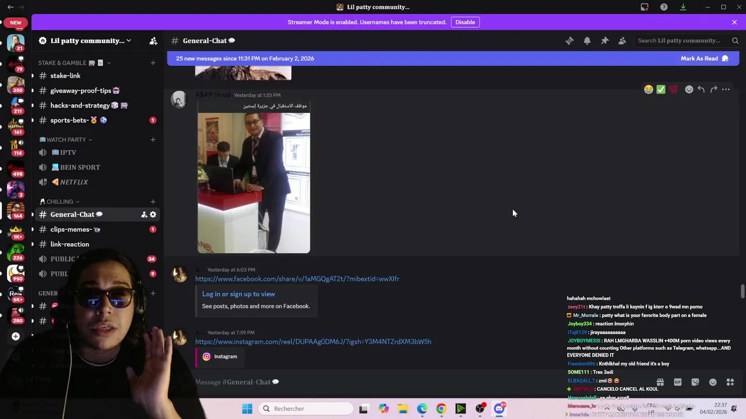Click the Rechercher taskbar search box
746x419 pixels.
click(306, 409)
